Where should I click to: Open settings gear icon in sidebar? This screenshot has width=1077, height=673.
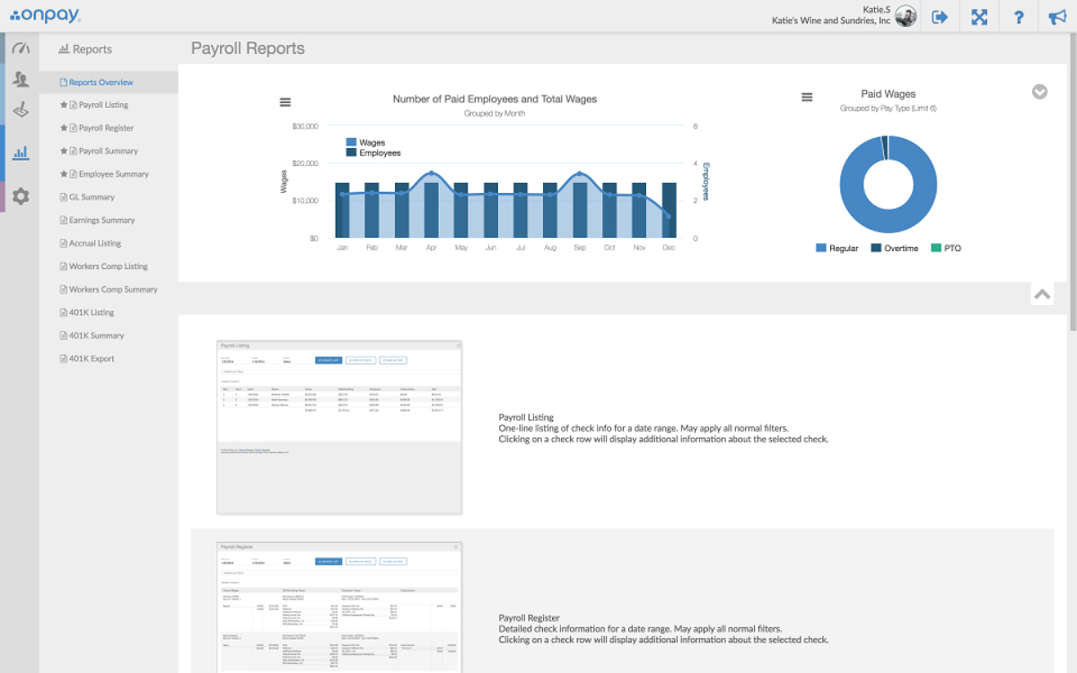coord(21,197)
